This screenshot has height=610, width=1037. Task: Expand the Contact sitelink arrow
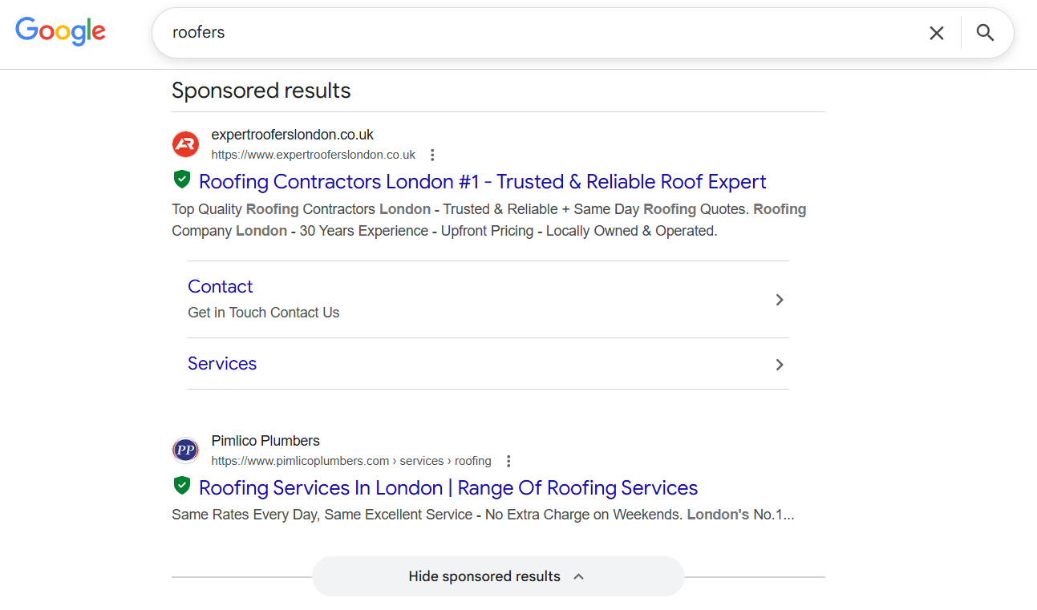[x=779, y=300]
